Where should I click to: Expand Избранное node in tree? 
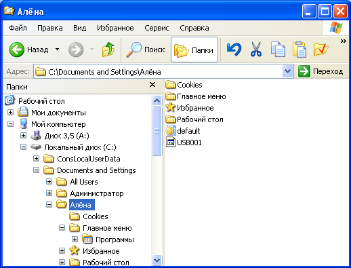coord(62,250)
